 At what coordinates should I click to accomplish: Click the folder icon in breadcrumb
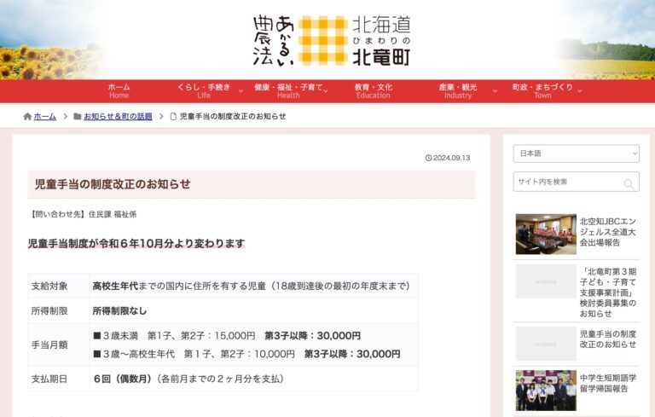pos(78,117)
